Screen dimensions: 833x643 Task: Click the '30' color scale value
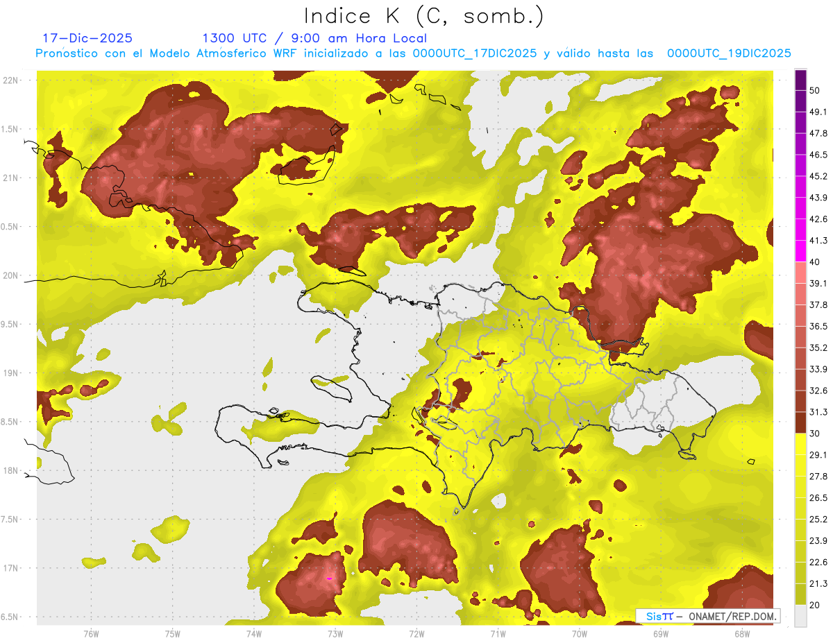coord(814,434)
